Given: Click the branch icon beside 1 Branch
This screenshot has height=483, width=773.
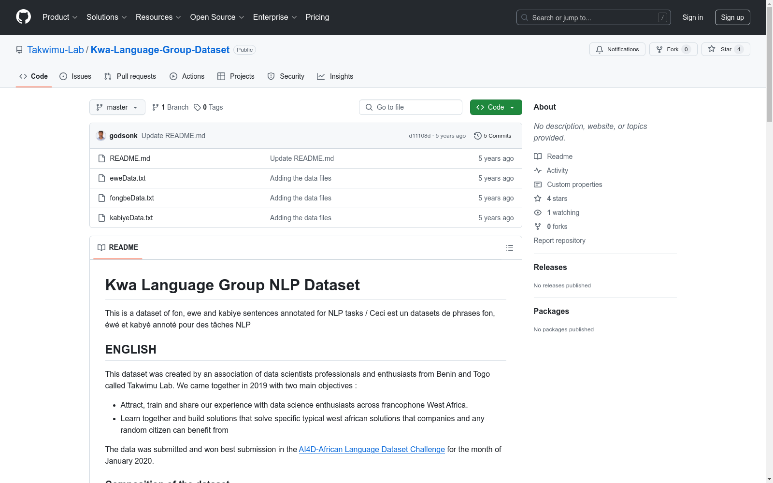Looking at the screenshot, I should 156,107.
